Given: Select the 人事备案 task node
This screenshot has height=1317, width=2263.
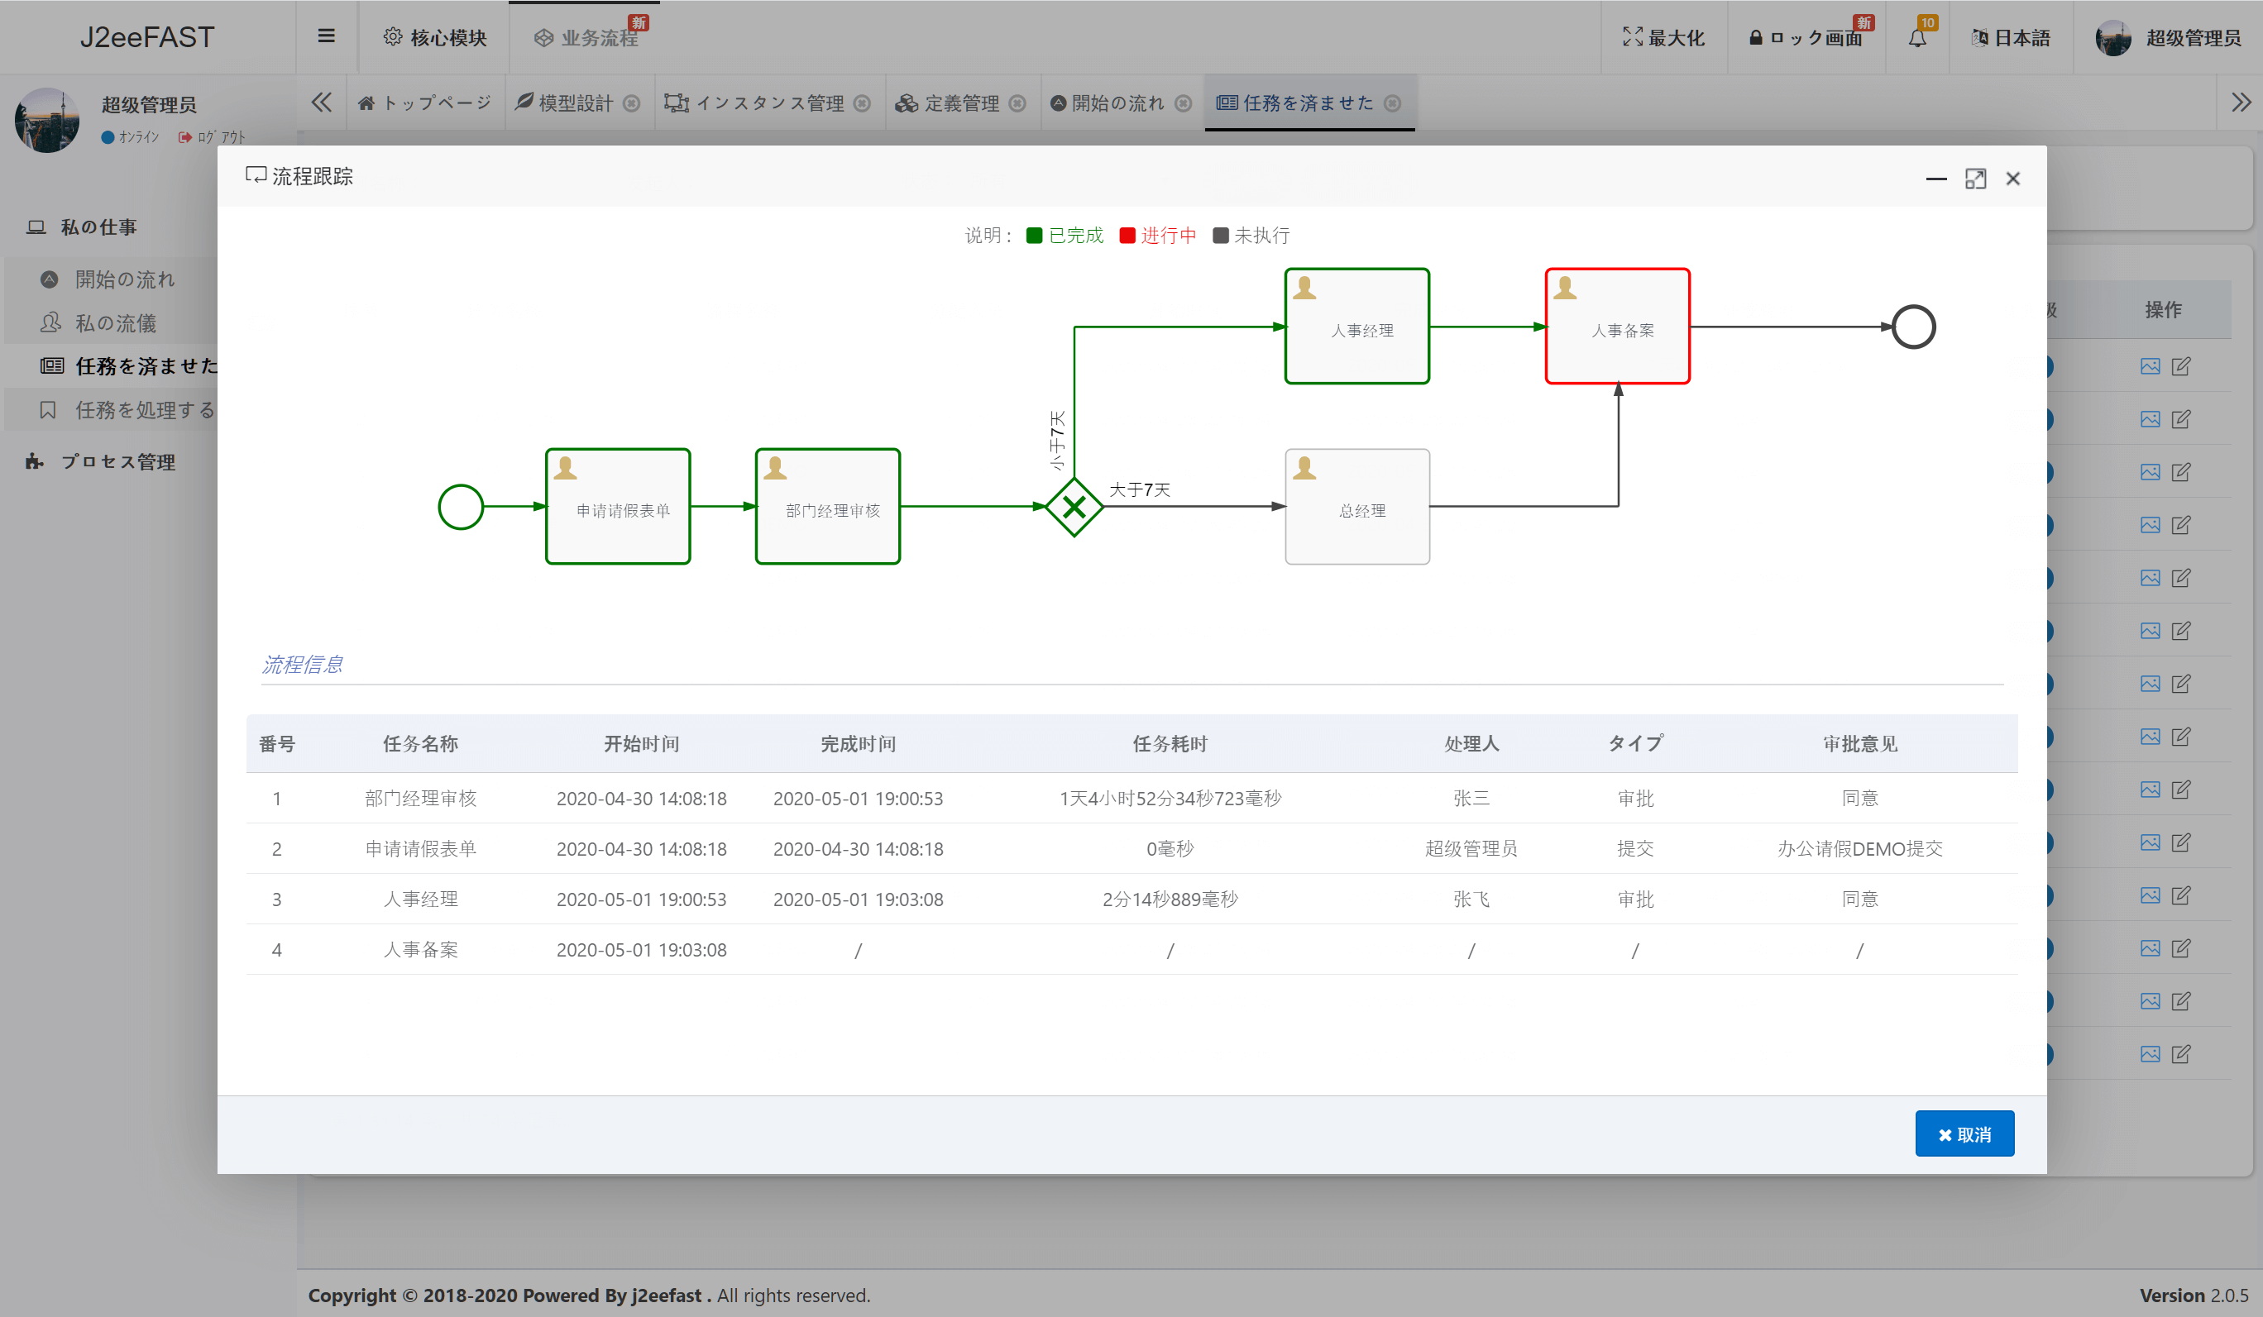Looking at the screenshot, I should 1617,327.
